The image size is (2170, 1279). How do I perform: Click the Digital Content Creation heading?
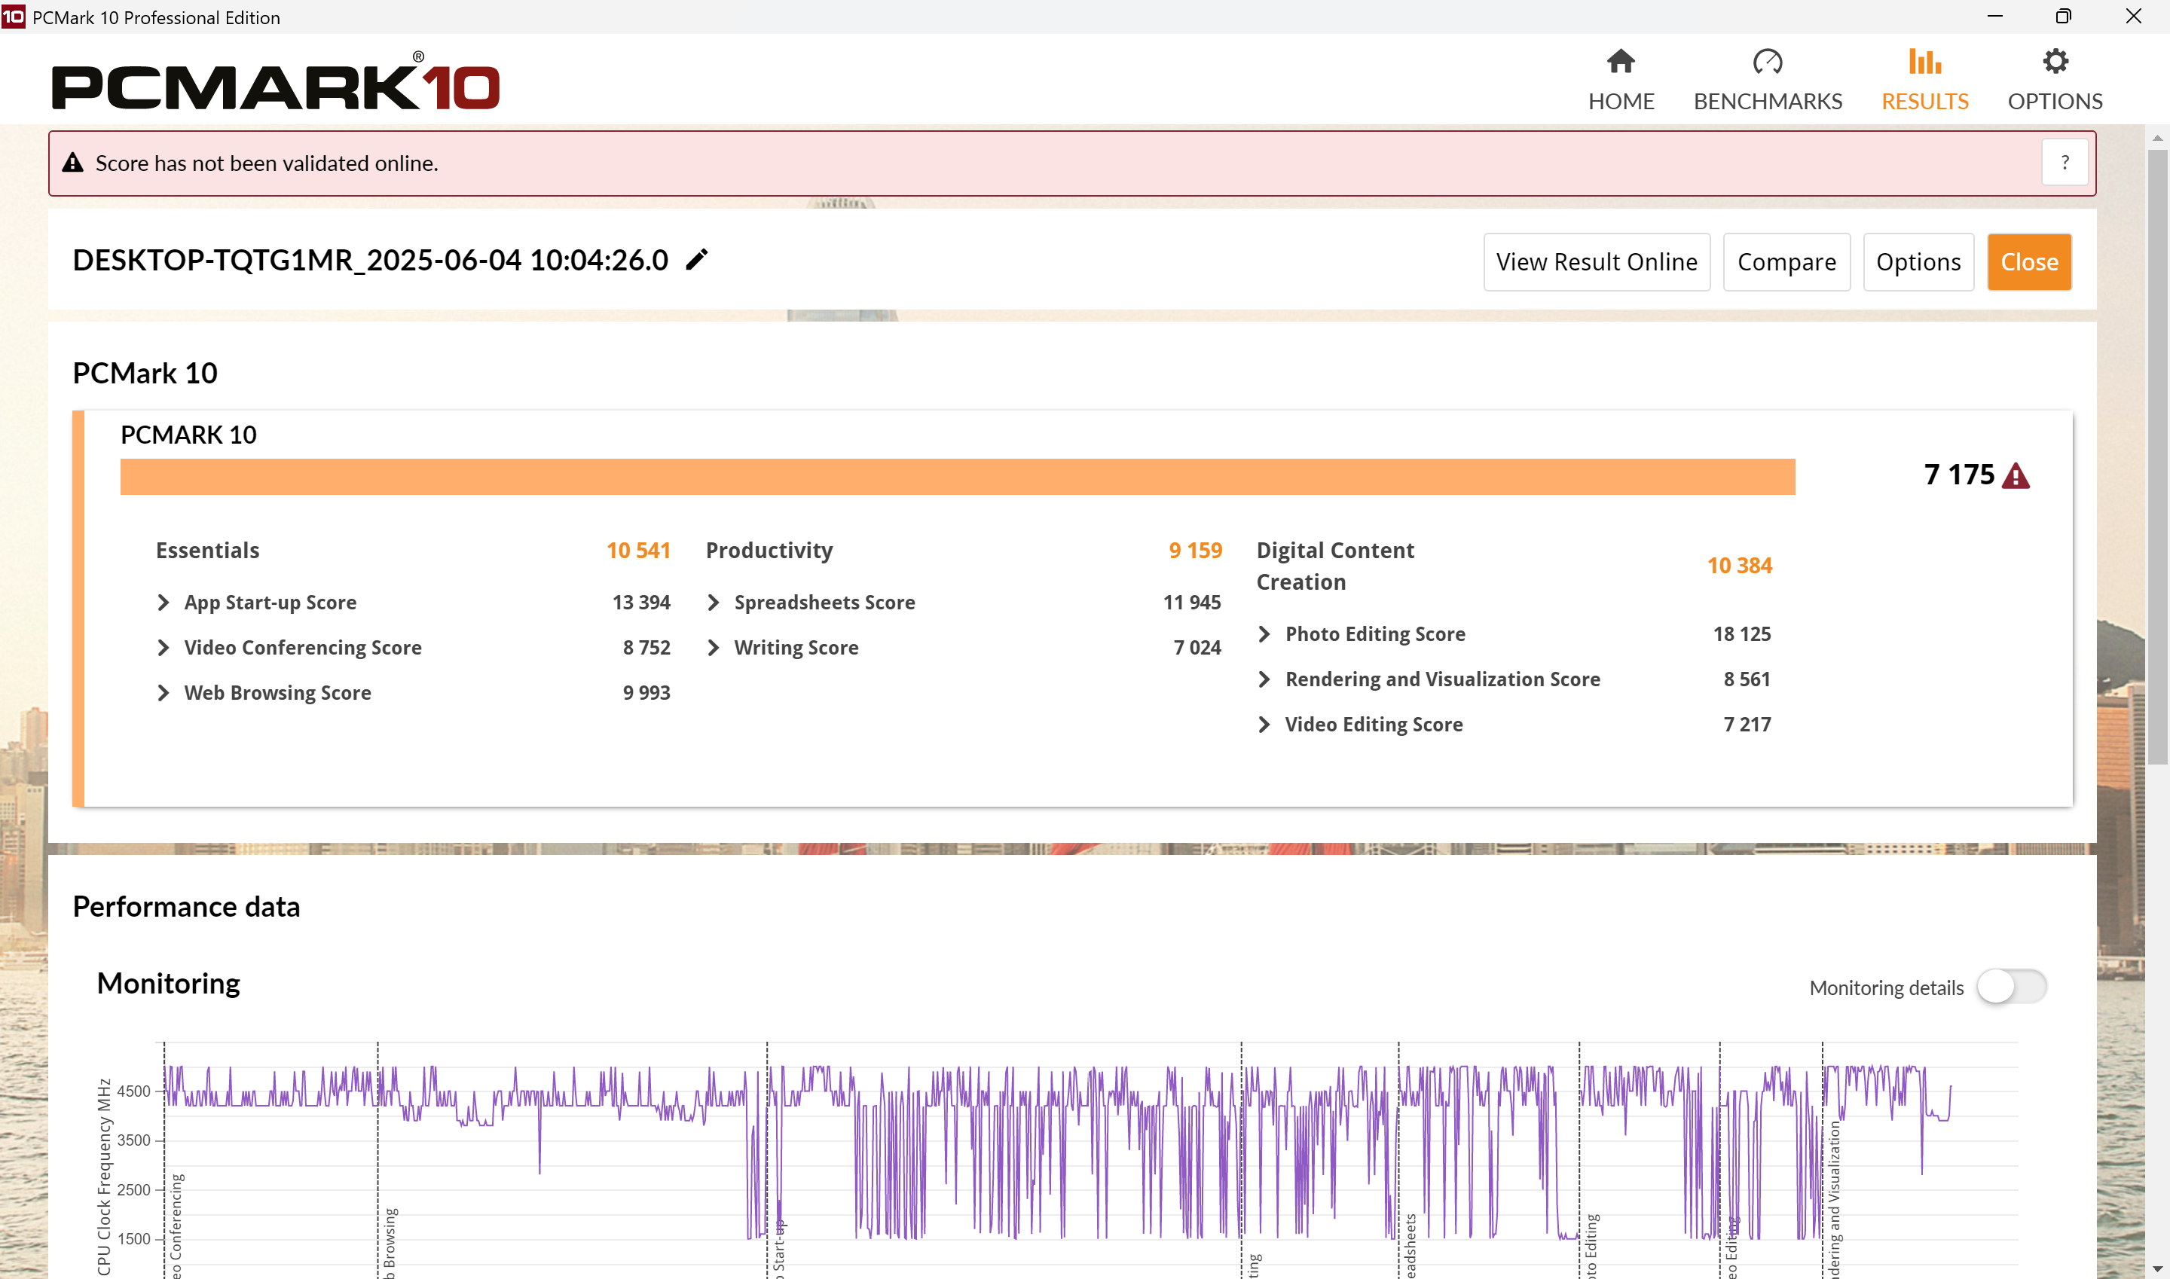[1334, 566]
